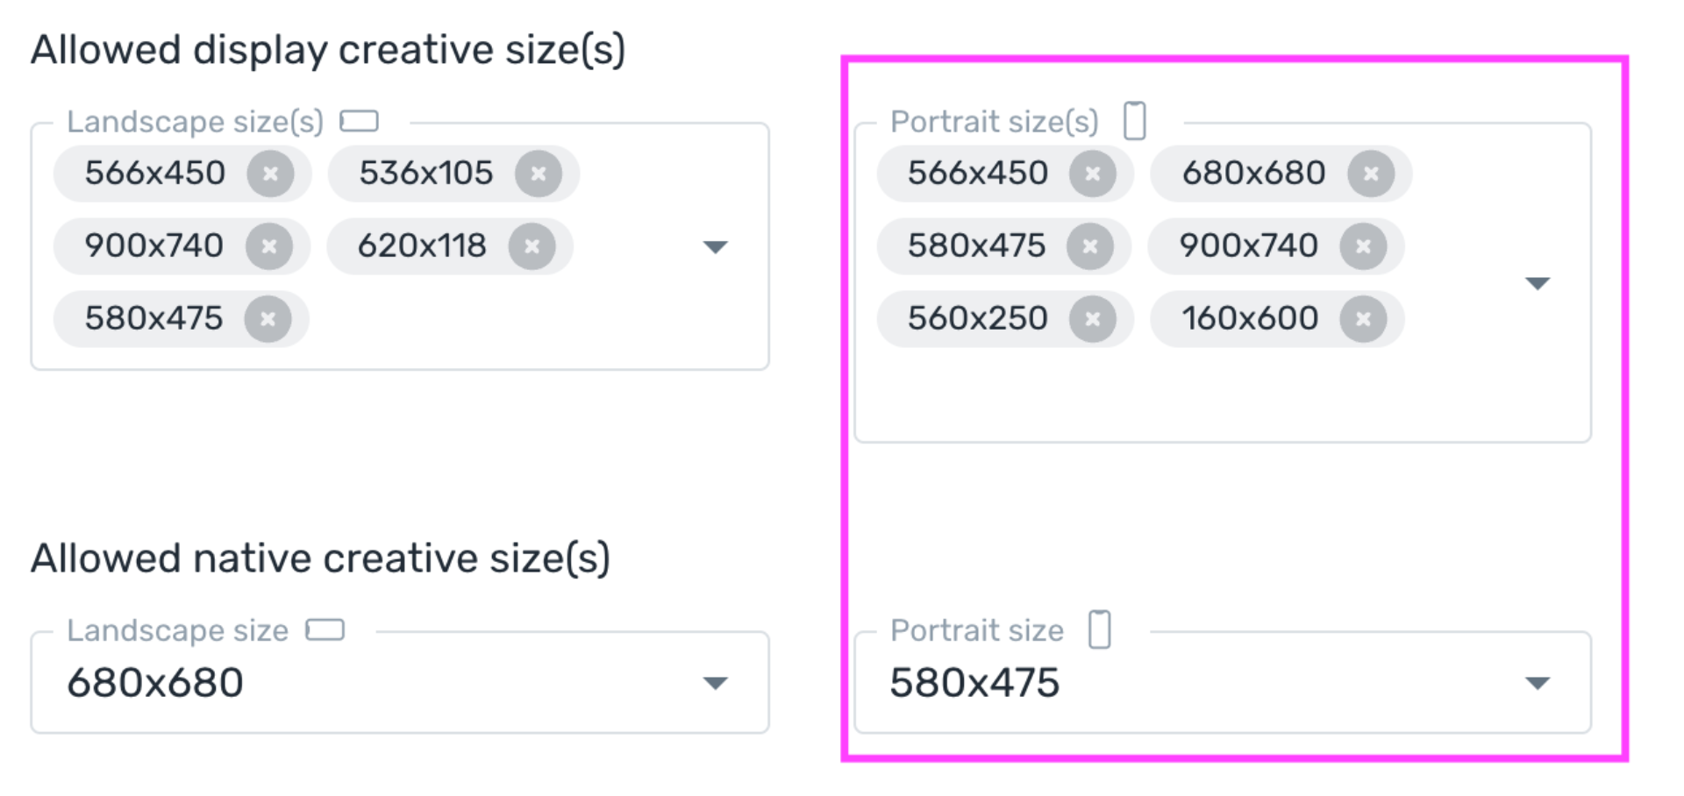Remove portrait size 560x250 chip
The image size is (1684, 796).
pyautogui.click(x=1093, y=319)
